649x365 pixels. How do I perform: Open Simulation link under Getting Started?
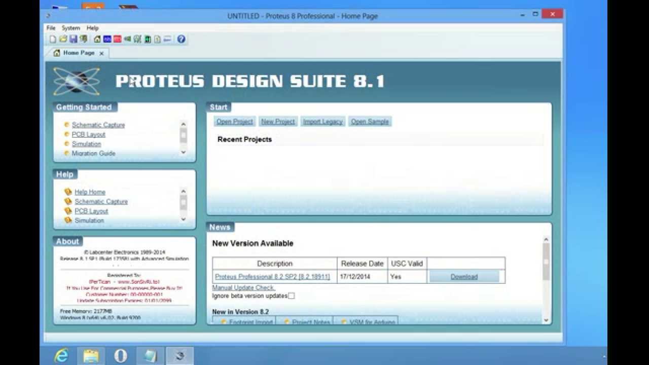coord(86,144)
